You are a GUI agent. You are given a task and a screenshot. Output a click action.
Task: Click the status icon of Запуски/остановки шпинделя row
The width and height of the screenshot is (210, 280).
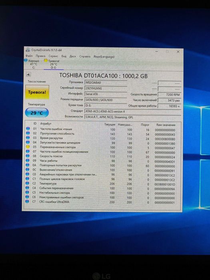coord(28,142)
